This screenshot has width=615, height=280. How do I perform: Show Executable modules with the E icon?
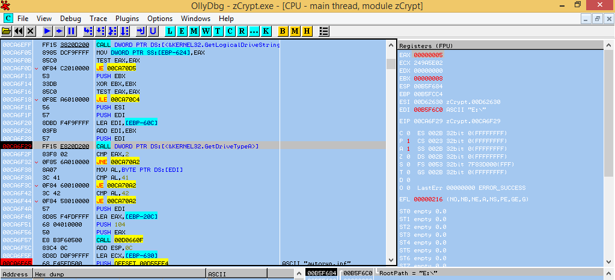pyautogui.click(x=182, y=31)
